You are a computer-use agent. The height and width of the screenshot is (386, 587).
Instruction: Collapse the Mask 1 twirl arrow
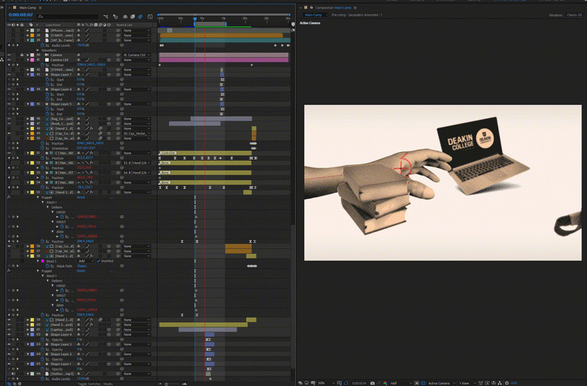38,261
